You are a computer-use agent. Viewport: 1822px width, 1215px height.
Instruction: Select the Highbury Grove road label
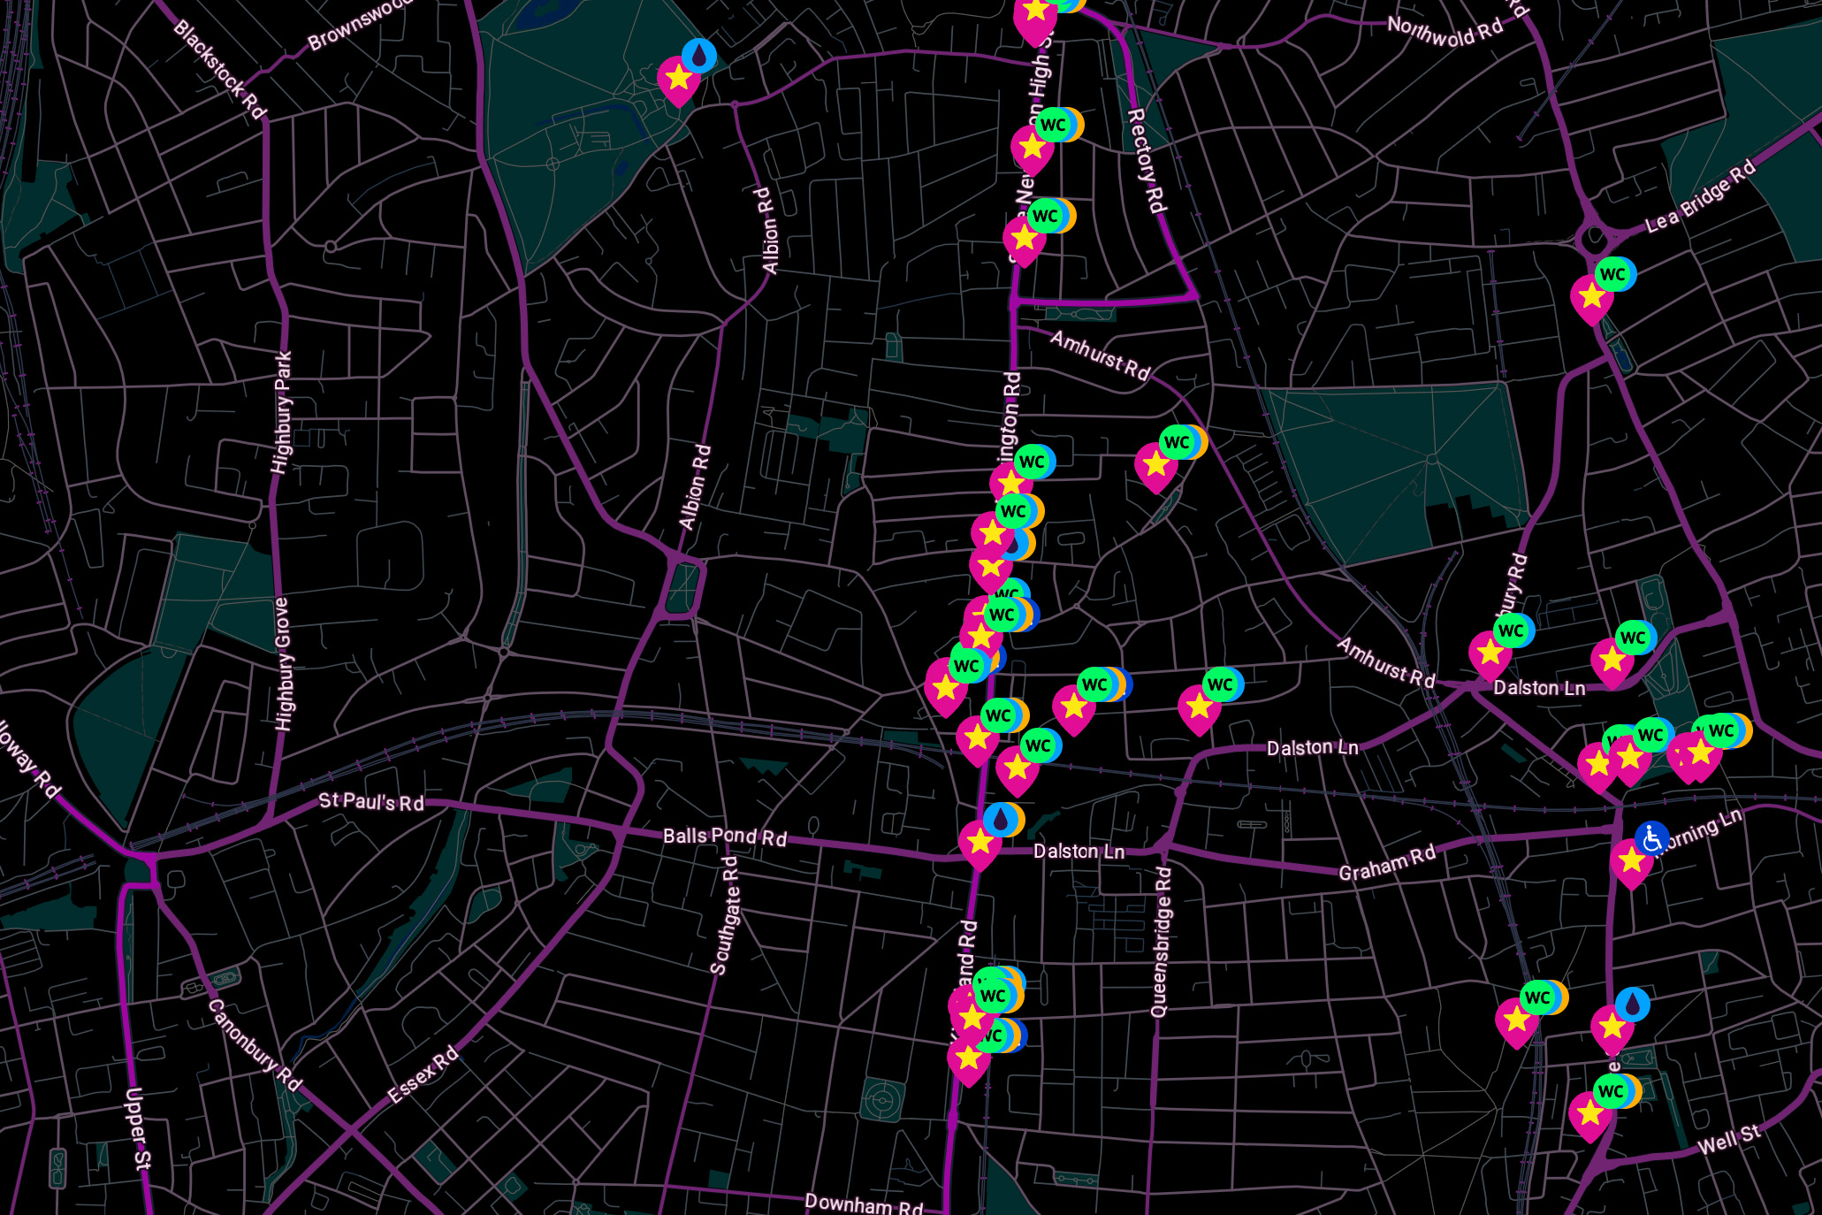pyautogui.click(x=282, y=664)
